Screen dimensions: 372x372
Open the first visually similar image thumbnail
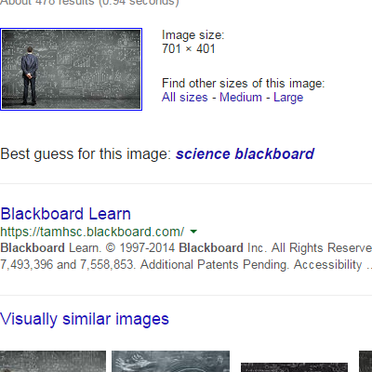coord(53,362)
